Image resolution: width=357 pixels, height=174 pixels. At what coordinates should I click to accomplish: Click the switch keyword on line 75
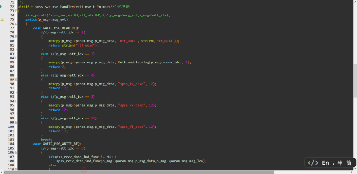[x=31, y=20]
